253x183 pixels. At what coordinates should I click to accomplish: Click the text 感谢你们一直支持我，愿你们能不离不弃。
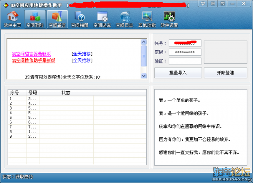[x=199, y=152]
